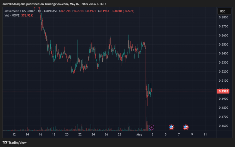This screenshot has width=235, height=147.
Task: Click date 22 on the time axis
Action: [x=80, y=134]
